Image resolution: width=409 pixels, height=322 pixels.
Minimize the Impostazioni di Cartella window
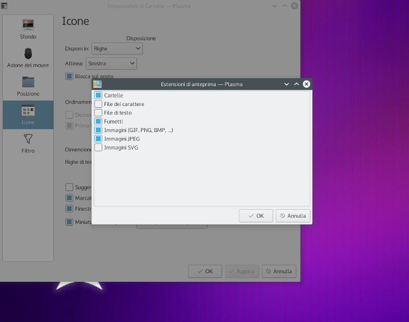274,6
